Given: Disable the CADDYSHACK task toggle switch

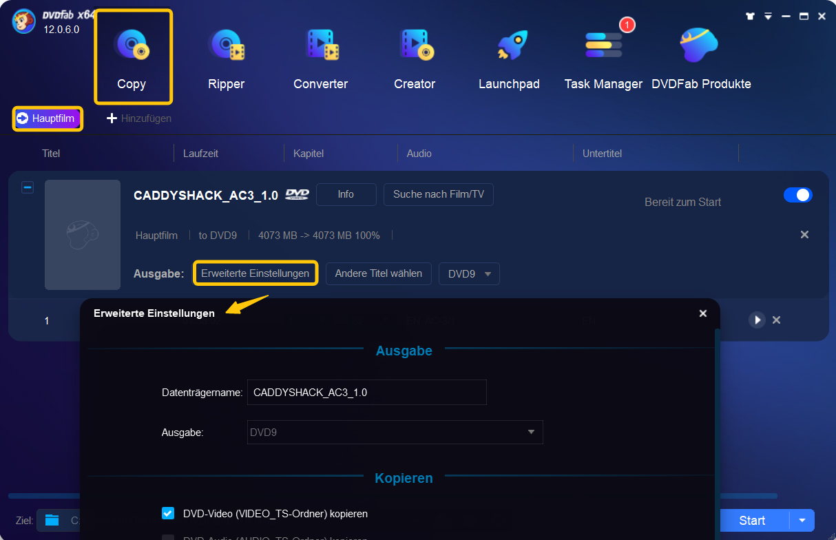Looking at the screenshot, I should point(797,195).
